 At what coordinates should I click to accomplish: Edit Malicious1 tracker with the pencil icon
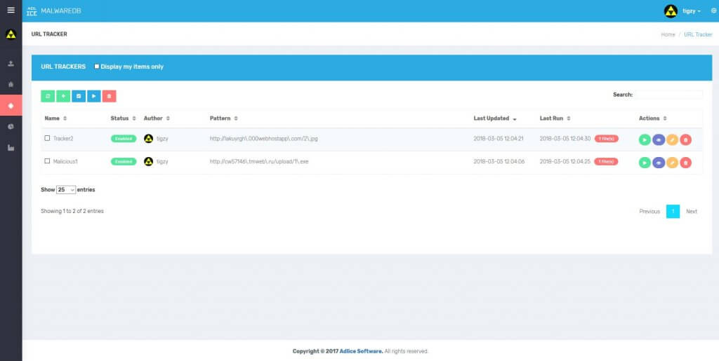tap(672, 163)
